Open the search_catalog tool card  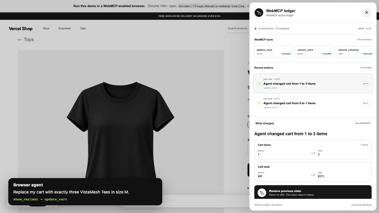point(355,52)
